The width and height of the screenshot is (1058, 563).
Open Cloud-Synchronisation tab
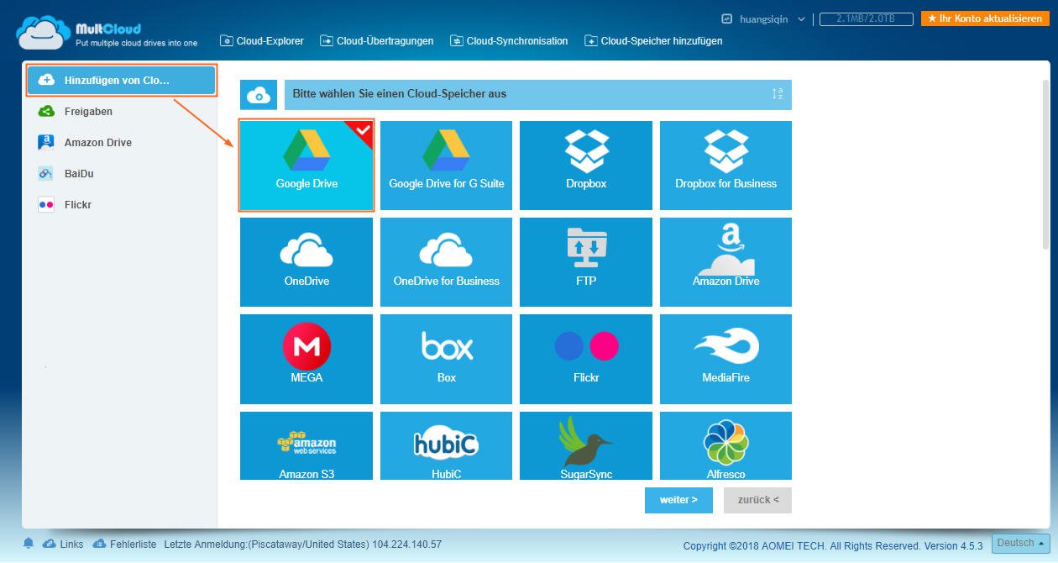(509, 40)
